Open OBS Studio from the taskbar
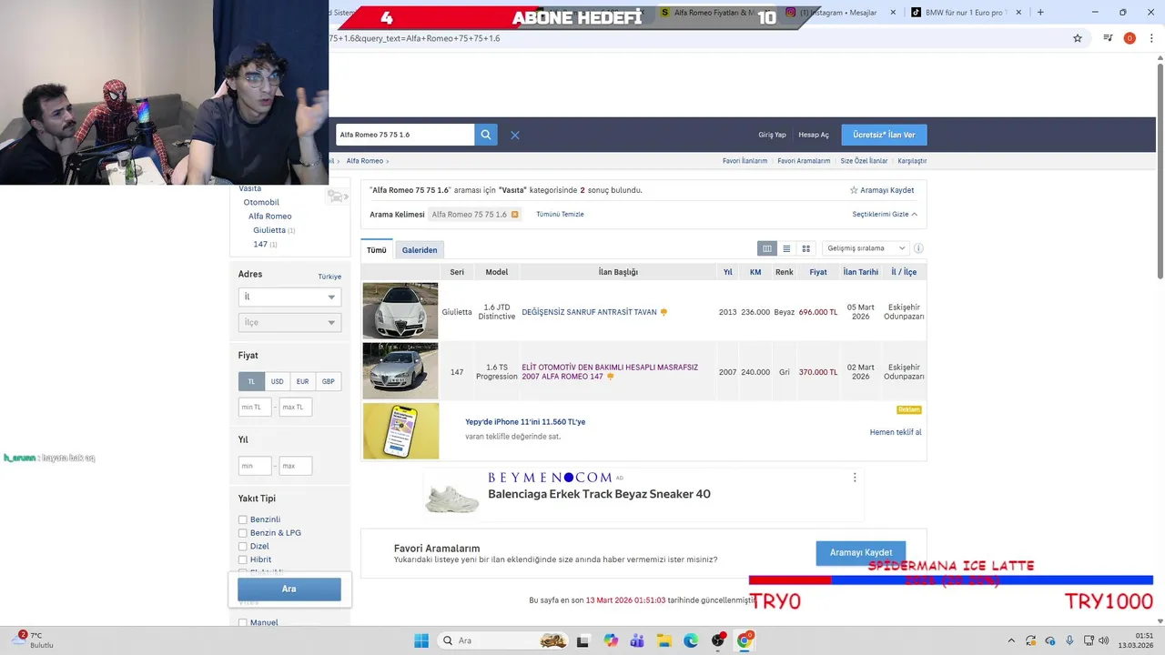The width and height of the screenshot is (1165, 655). 718,640
